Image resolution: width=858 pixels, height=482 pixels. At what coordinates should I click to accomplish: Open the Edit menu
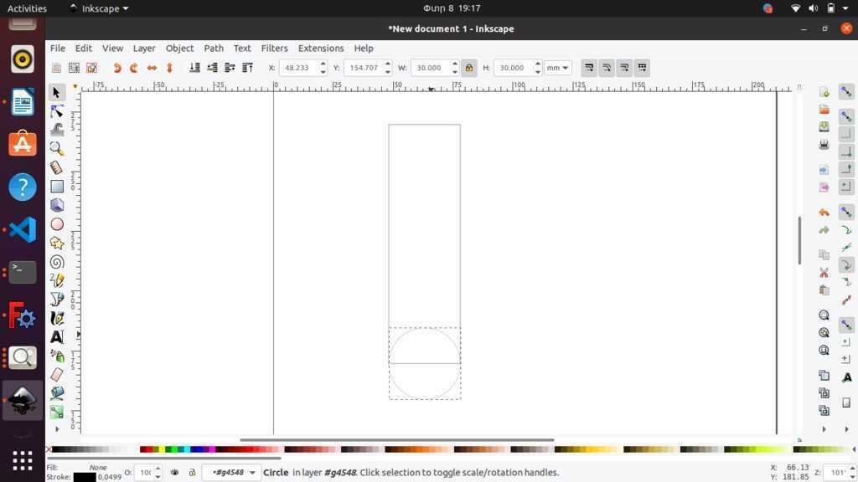(x=83, y=48)
